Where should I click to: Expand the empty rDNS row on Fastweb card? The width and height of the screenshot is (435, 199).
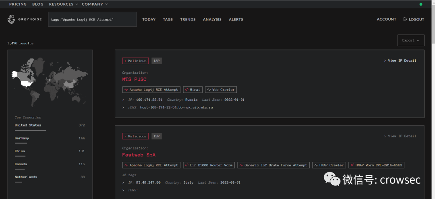[124, 191]
